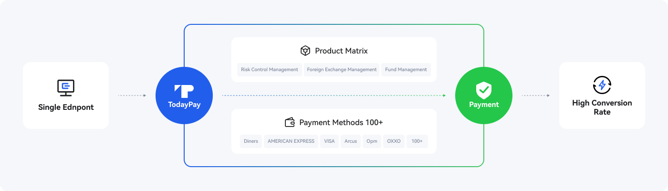This screenshot has width=668, height=191.
Task: Select the Fund Management tag
Action: [406, 70]
